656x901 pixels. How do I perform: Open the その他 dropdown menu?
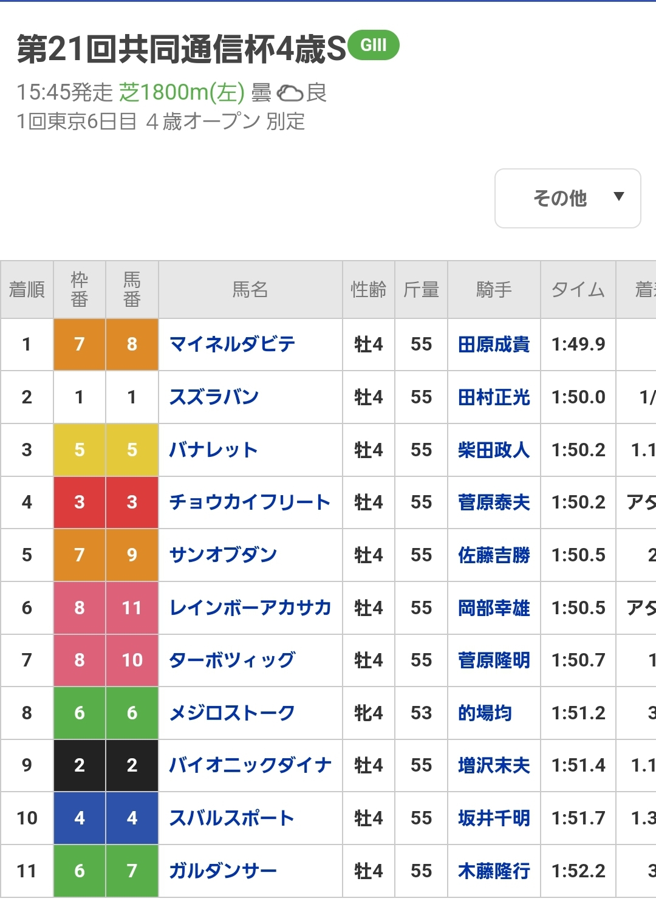click(567, 198)
